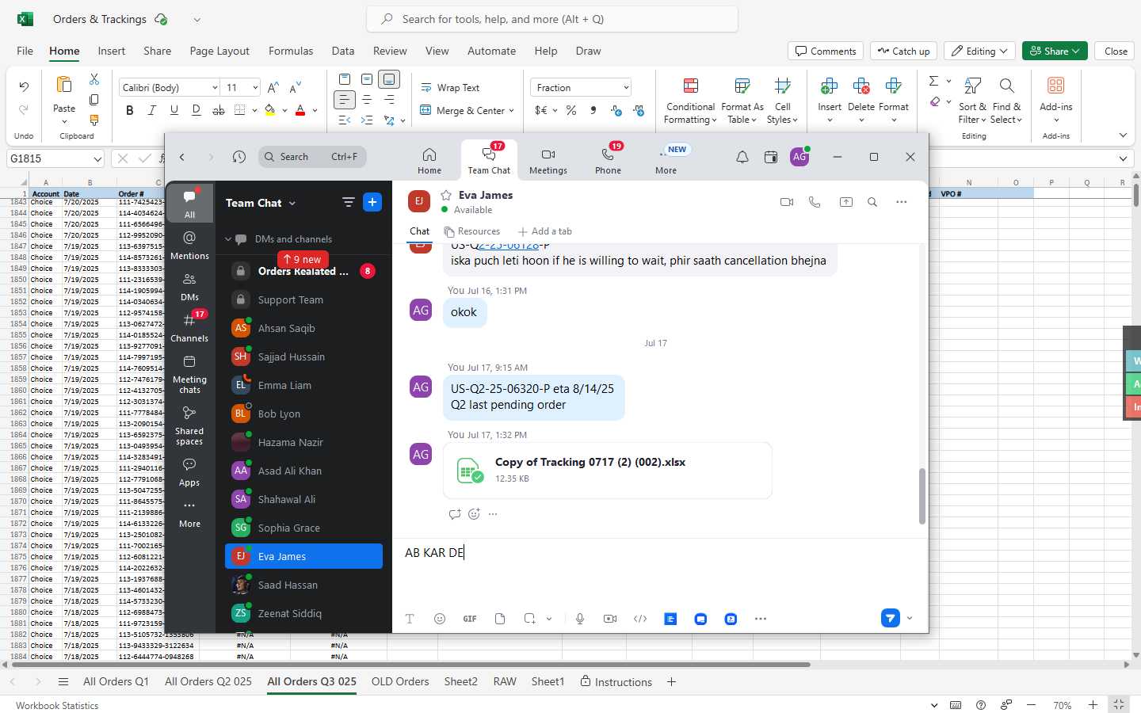Image resolution: width=1141 pixels, height=713 pixels.
Task: Open the Page Layout ribbon tab
Action: (x=219, y=51)
